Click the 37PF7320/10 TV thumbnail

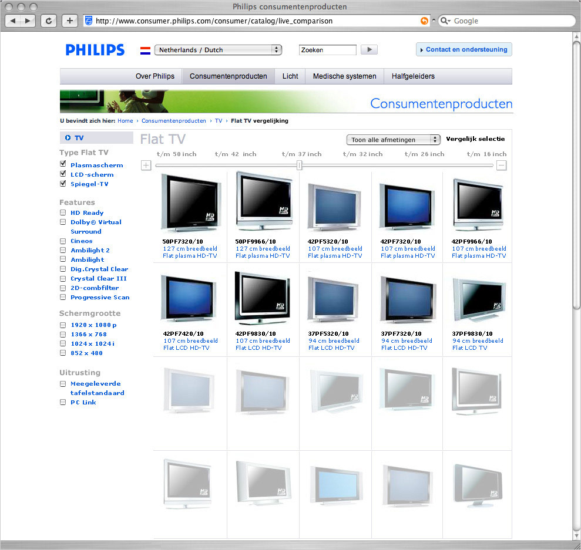408,300
